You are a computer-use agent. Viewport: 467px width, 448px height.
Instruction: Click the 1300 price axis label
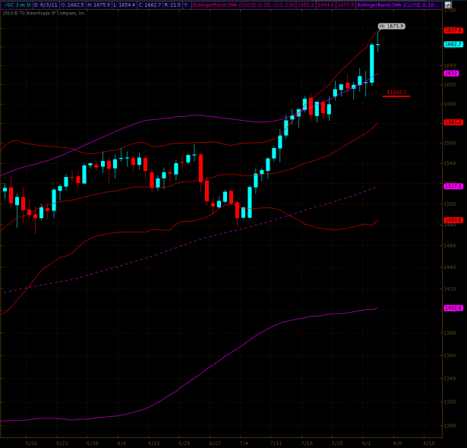click(x=450, y=426)
